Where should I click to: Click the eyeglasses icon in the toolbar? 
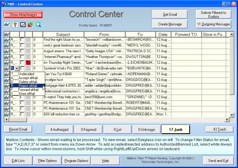[x=7, y=25]
